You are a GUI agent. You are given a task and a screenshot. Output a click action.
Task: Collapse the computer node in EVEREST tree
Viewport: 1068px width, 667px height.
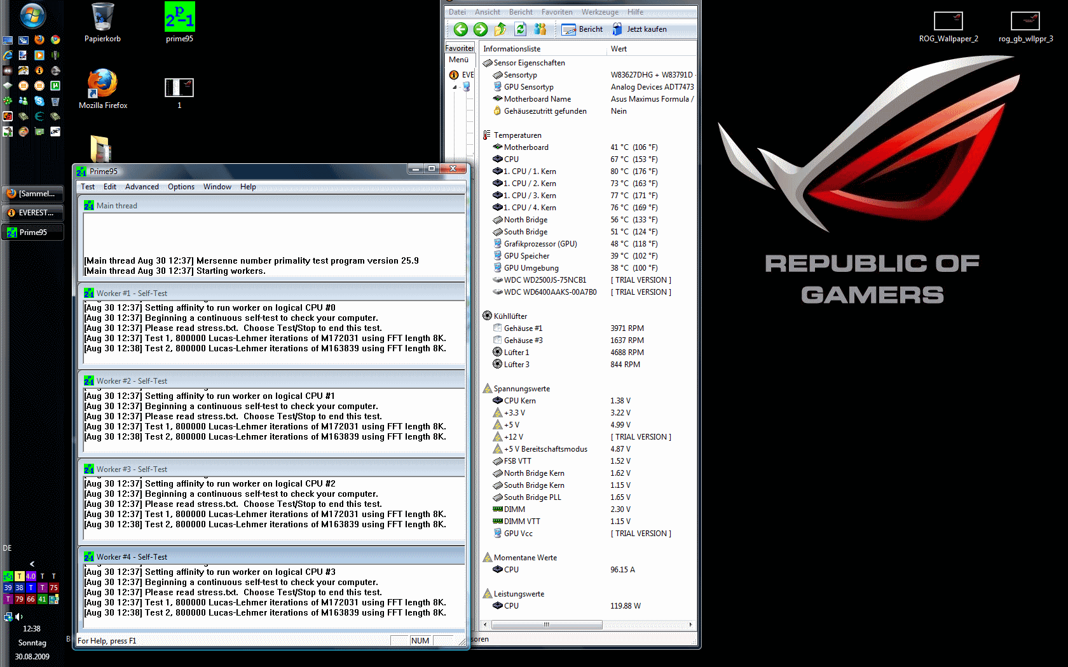(455, 87)
